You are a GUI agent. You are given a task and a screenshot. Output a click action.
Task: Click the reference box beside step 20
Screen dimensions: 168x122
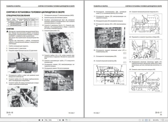point(125,53)
